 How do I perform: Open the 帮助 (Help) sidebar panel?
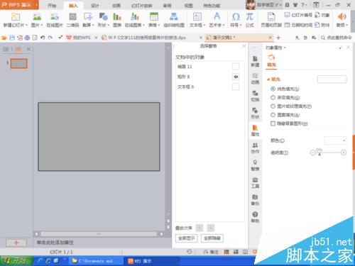(x=255, y=217)
